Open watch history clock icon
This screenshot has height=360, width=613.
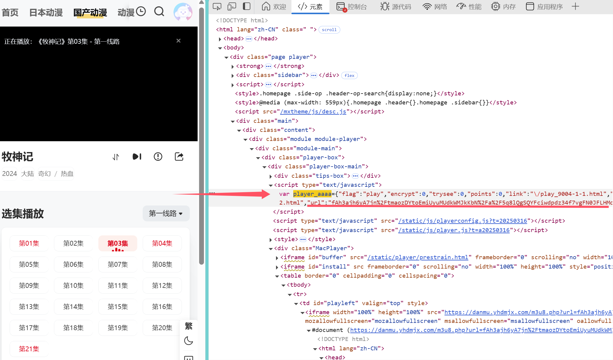(141, 11)
